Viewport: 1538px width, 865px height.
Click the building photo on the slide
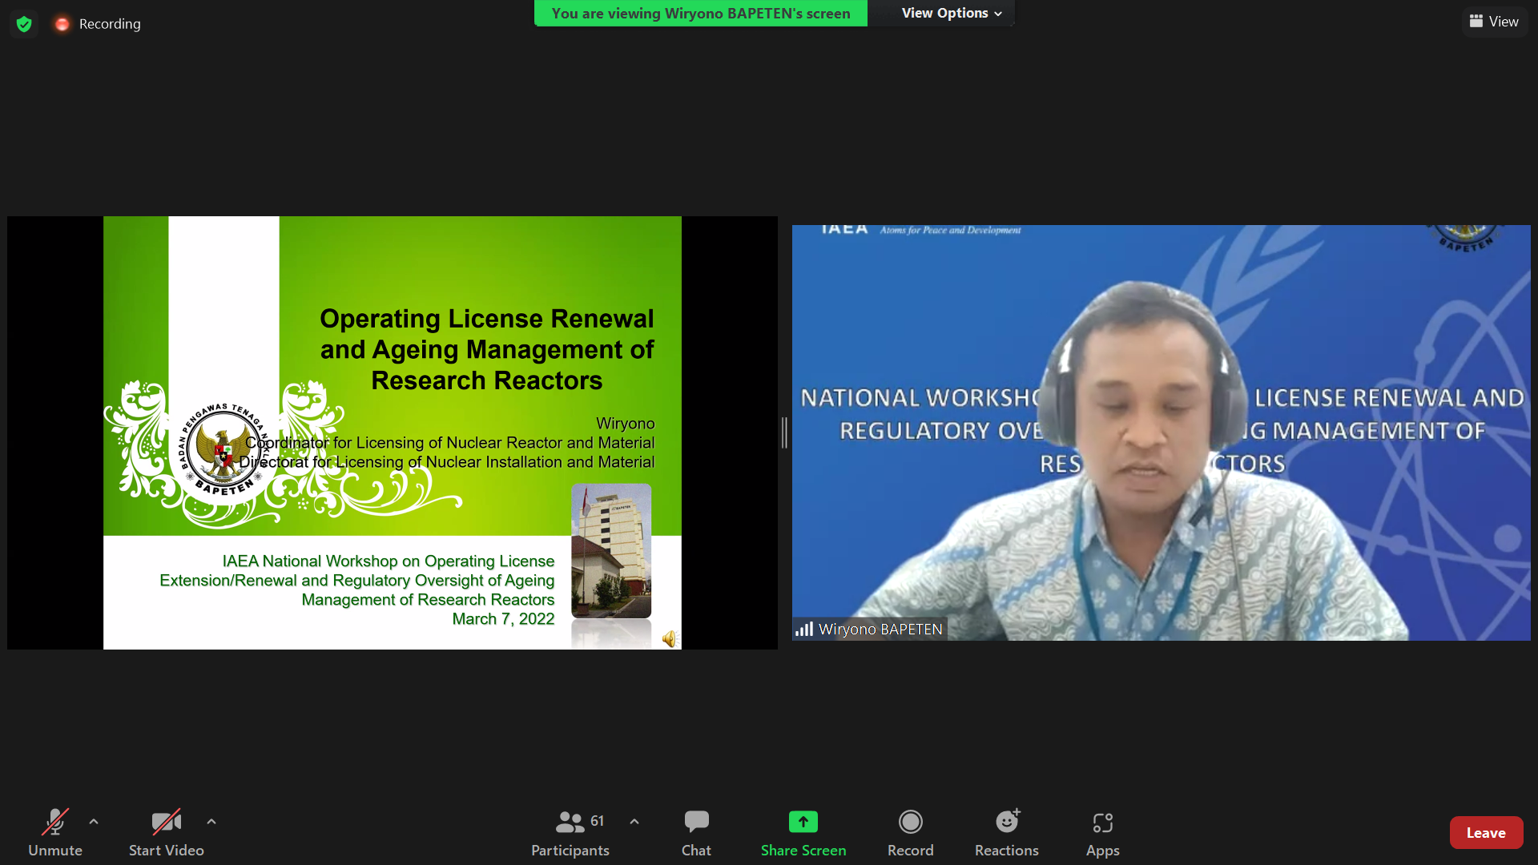coord(611,551)
